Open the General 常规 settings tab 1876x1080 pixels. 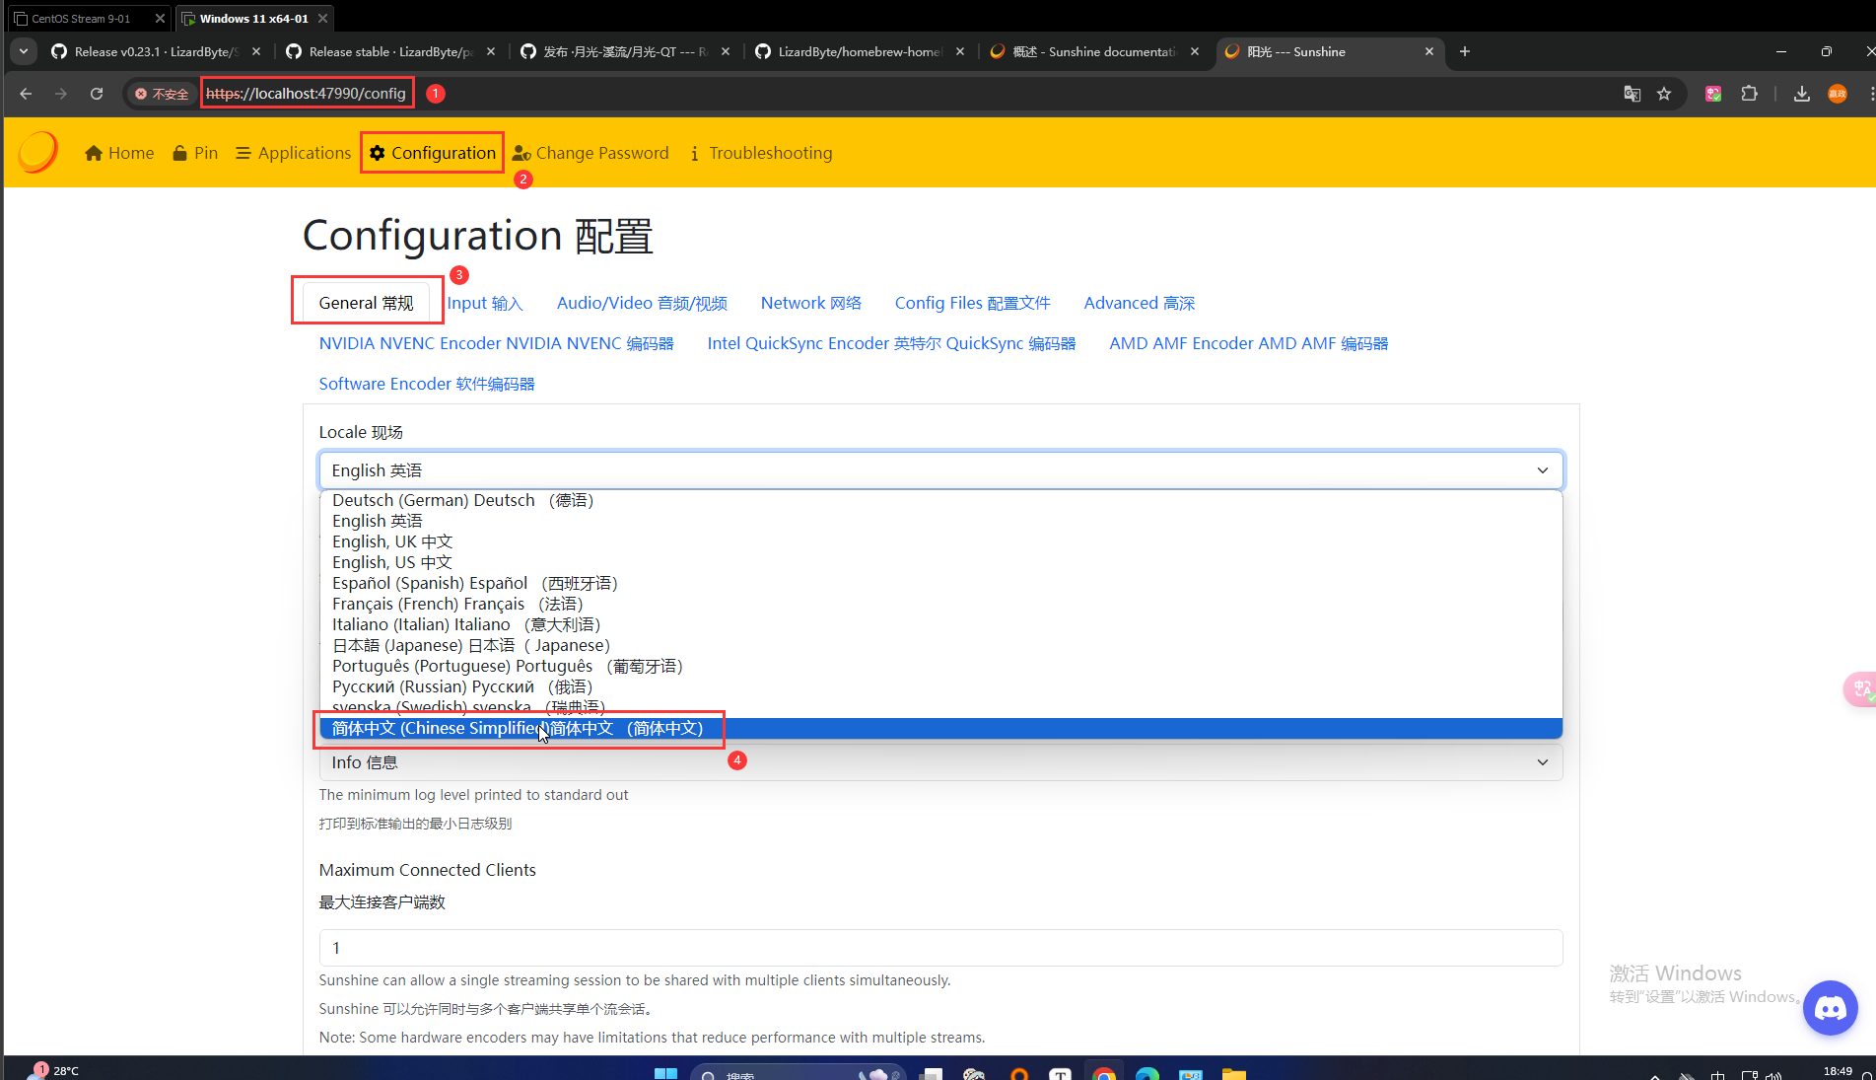click(366, 303)
